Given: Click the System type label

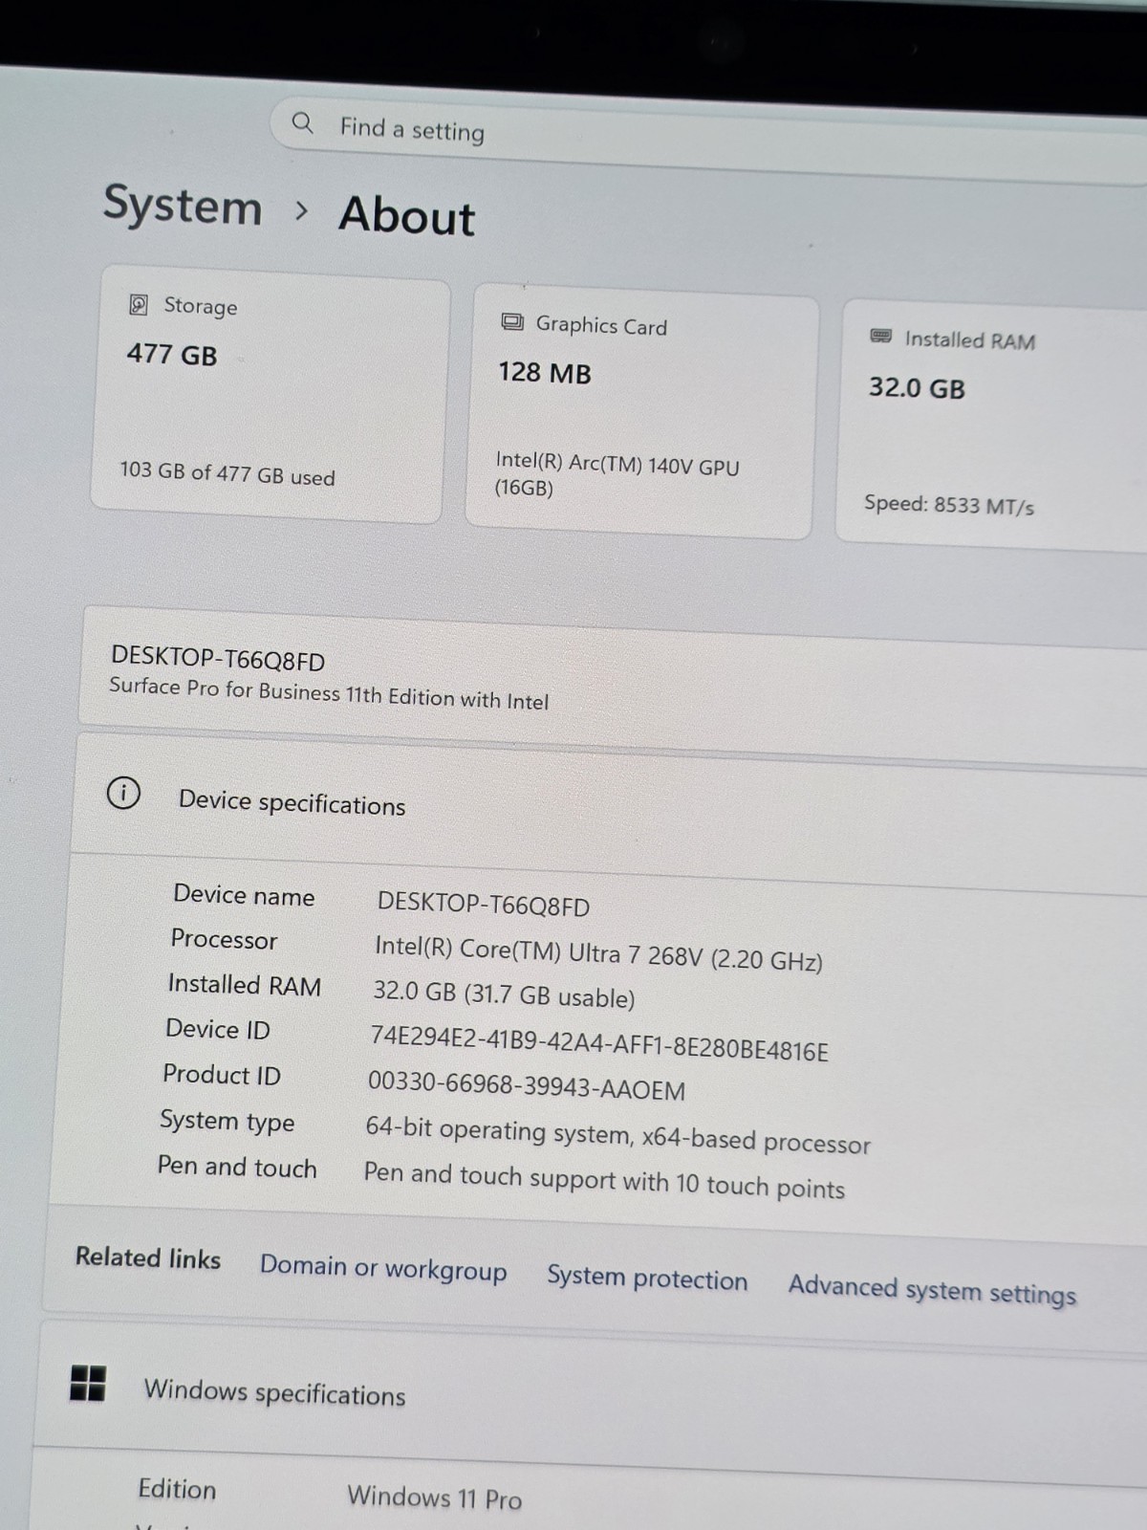Looking at the screenshot, I should click(x=227, y=1121).
